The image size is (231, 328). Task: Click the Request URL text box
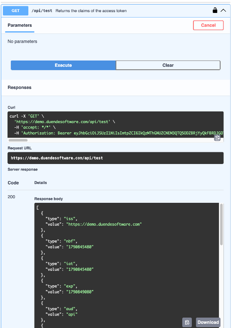point(115,158)
